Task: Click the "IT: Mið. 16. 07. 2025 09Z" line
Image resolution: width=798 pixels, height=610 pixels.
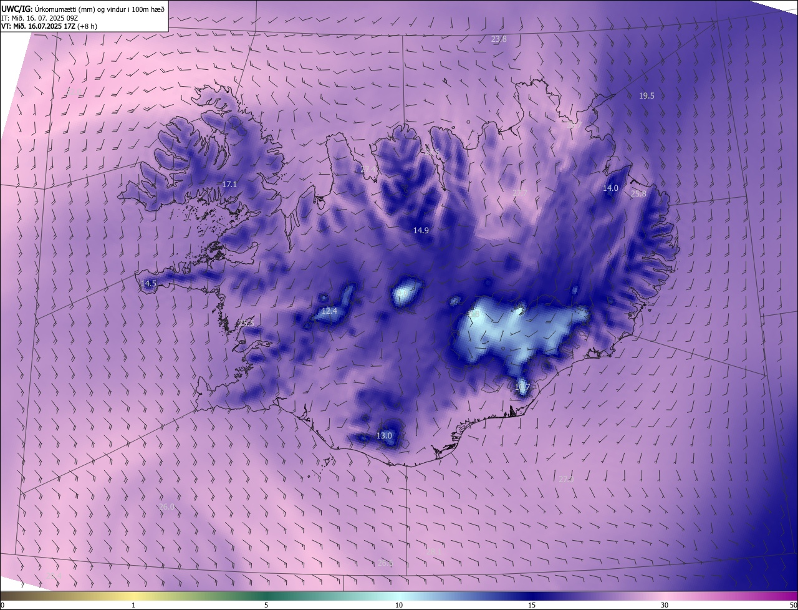Action: [x=39, y=17]
